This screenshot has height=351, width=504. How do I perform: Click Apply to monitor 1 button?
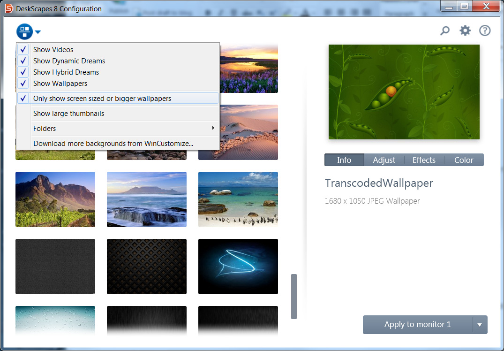coord(418,325)
